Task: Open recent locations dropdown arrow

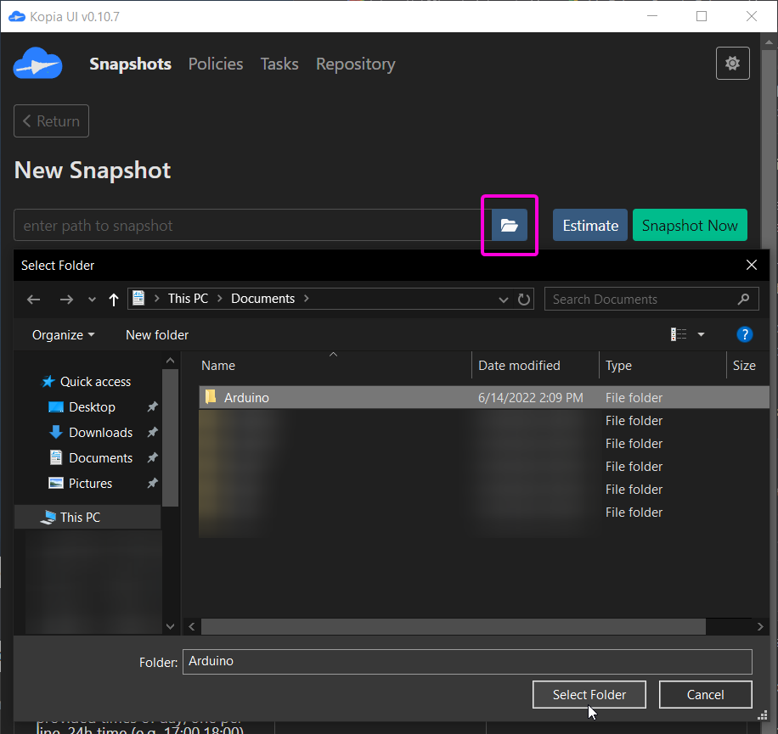Action: click(92, 300)
